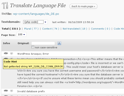
Task: Click php badge on WordPress Error row
Action: [6, 53]
